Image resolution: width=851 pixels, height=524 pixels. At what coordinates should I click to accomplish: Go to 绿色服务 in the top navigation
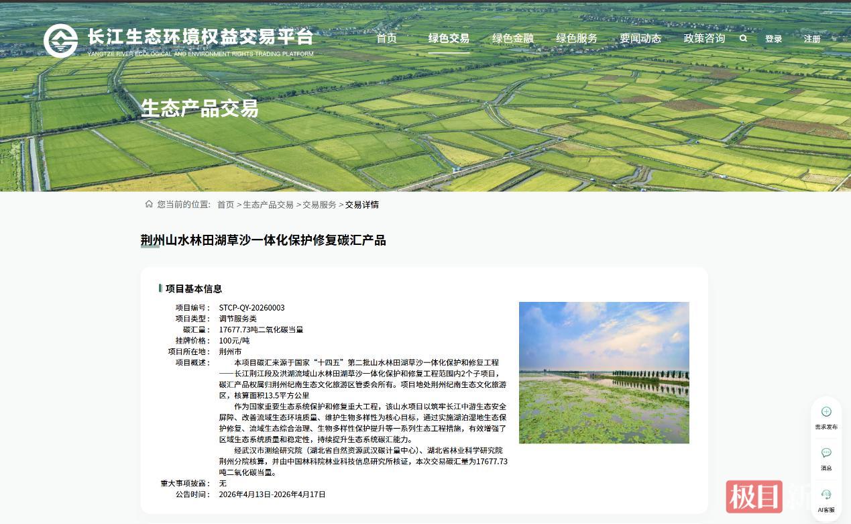(x=577, y=38)
